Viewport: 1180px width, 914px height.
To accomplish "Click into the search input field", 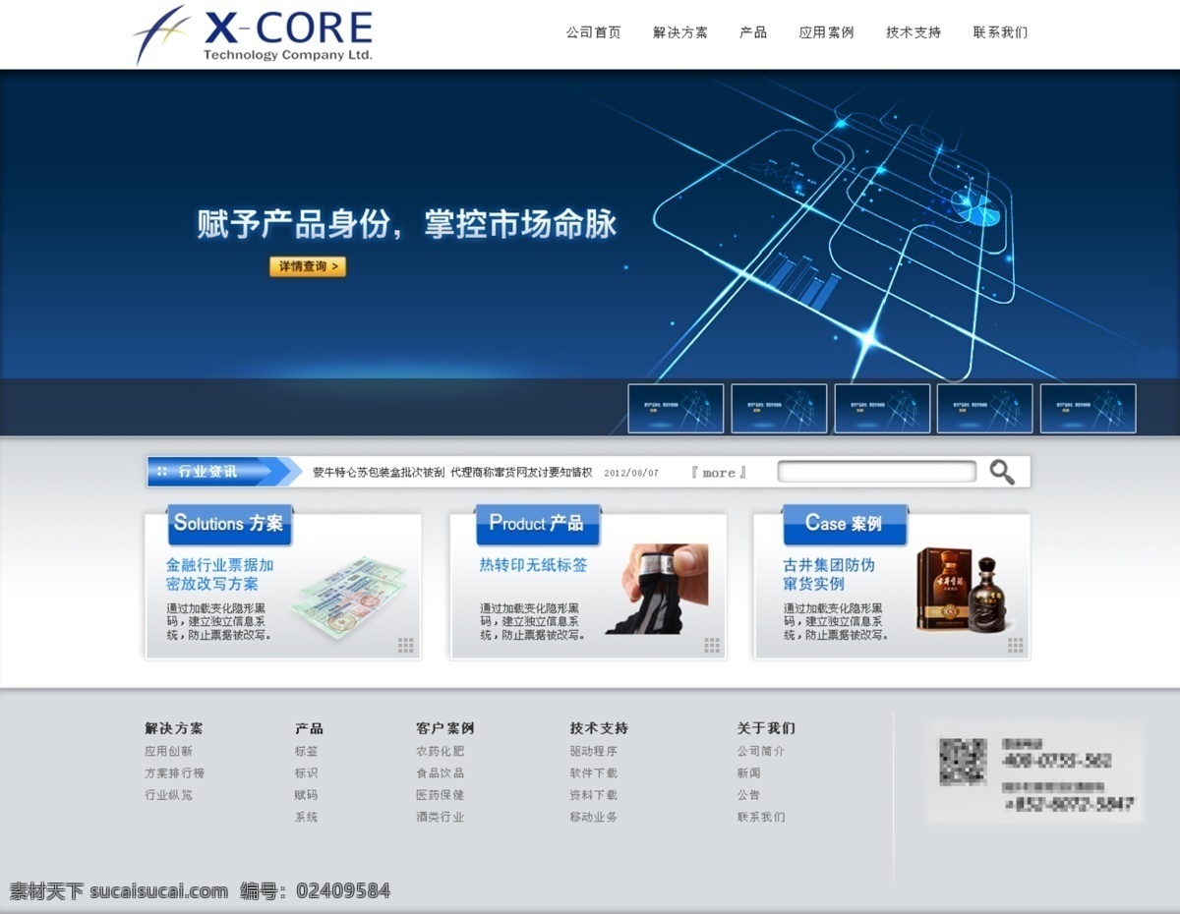I will 877,472.
